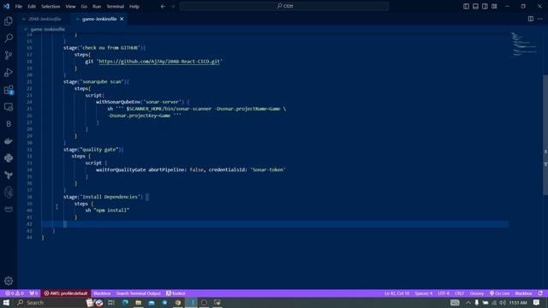Open the Explorer view in activity bar
The image size is (548, 308).
coord(9,21)
